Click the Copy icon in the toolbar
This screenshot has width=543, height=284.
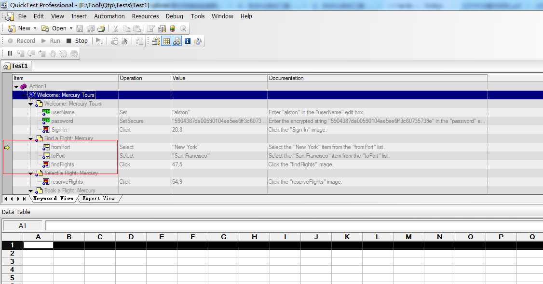coord(126,28)
